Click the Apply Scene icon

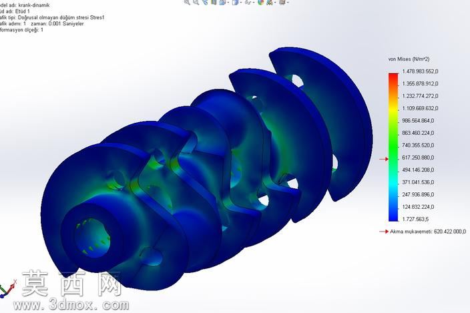coord(270,3)
